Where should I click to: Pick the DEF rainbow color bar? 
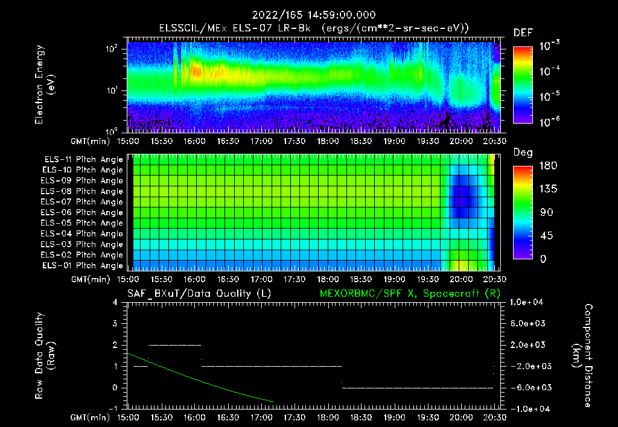point(523,84)
